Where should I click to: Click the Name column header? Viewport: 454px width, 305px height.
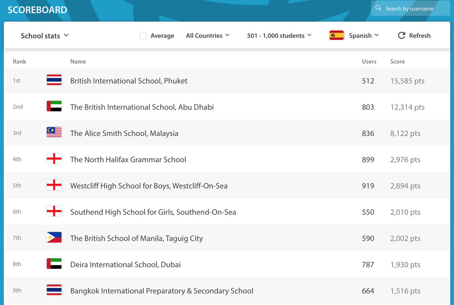(x=78, y=61)
